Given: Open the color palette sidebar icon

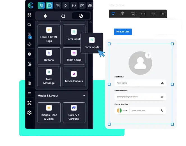Looking at the screenshot, I should click(29, 44).
